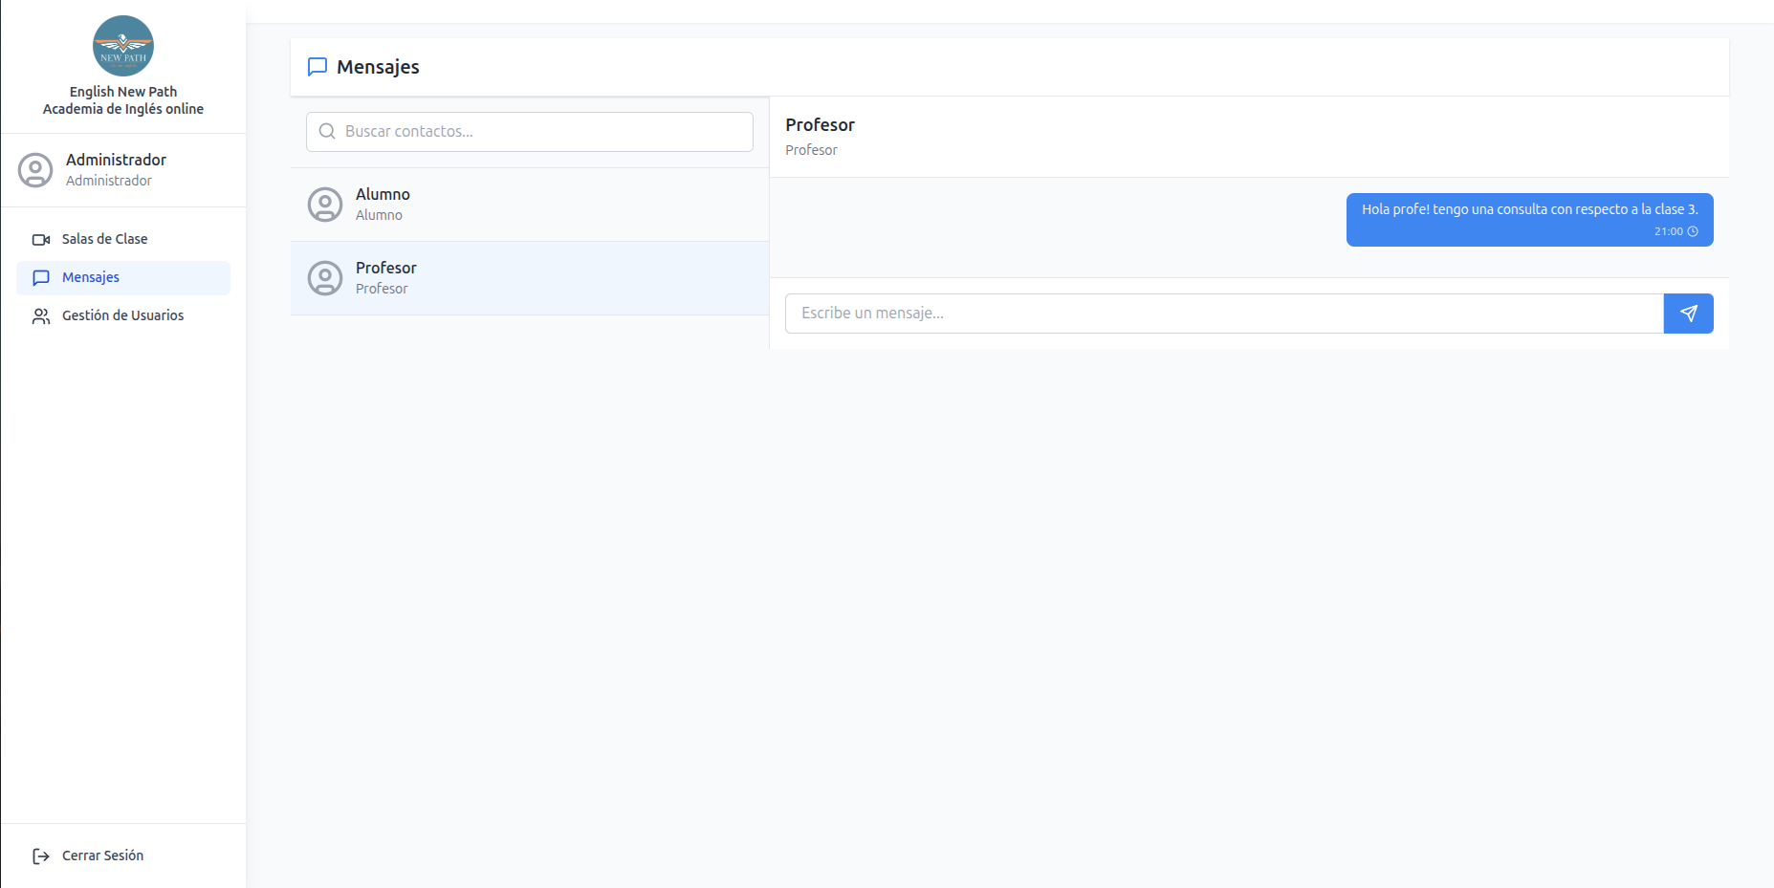Viewport: 1774px width, 888px height.
Task: Open Salas de Clase from sidebar
Action: [105, 239]
